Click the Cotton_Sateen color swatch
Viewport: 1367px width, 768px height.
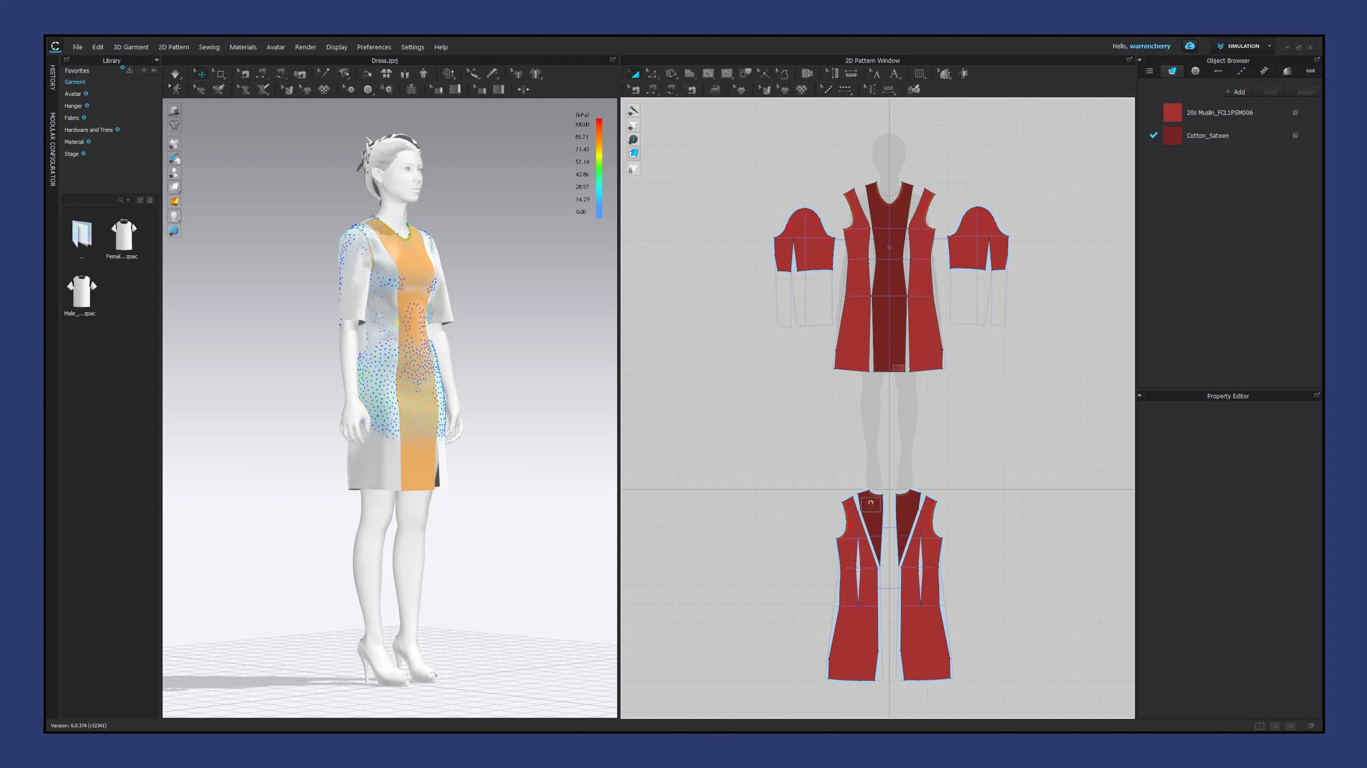1172,135
